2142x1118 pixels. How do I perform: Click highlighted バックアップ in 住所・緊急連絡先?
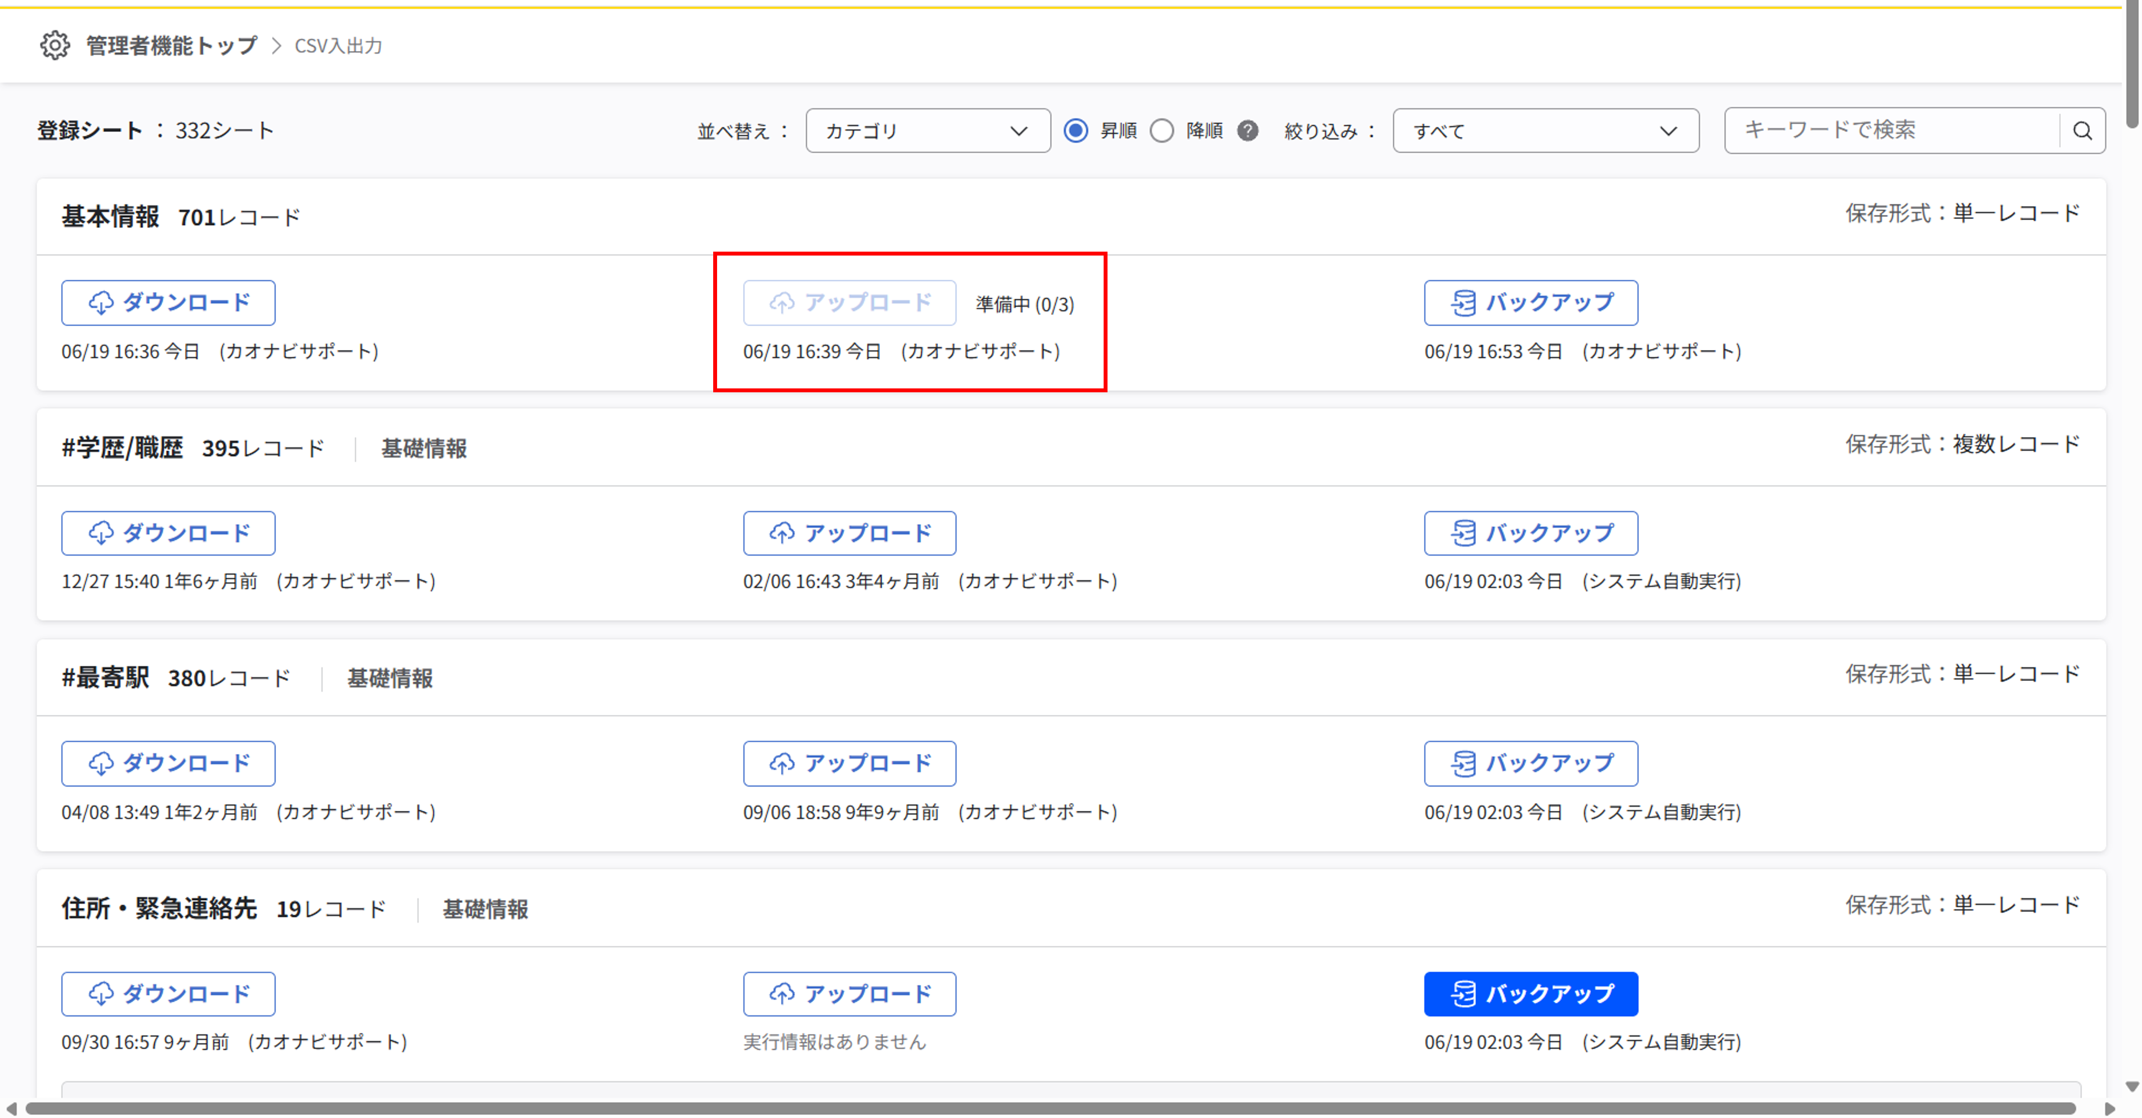[x=1531, y=994]
